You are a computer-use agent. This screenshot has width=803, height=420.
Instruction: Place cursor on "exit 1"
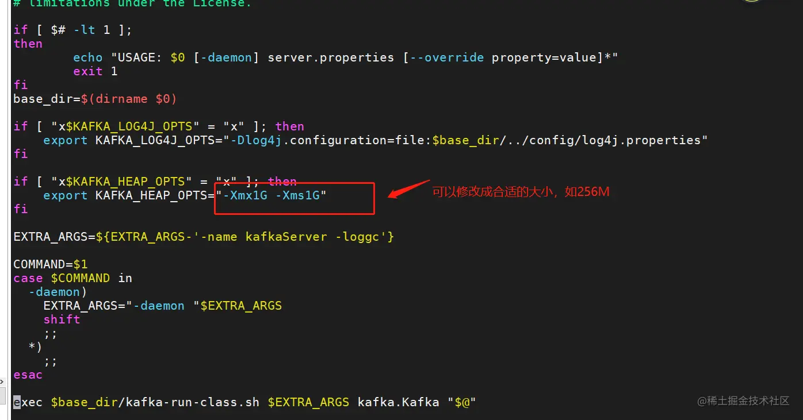point(95,71)
